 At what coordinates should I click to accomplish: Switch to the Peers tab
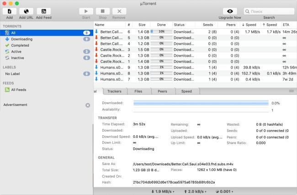coord(162,91)
